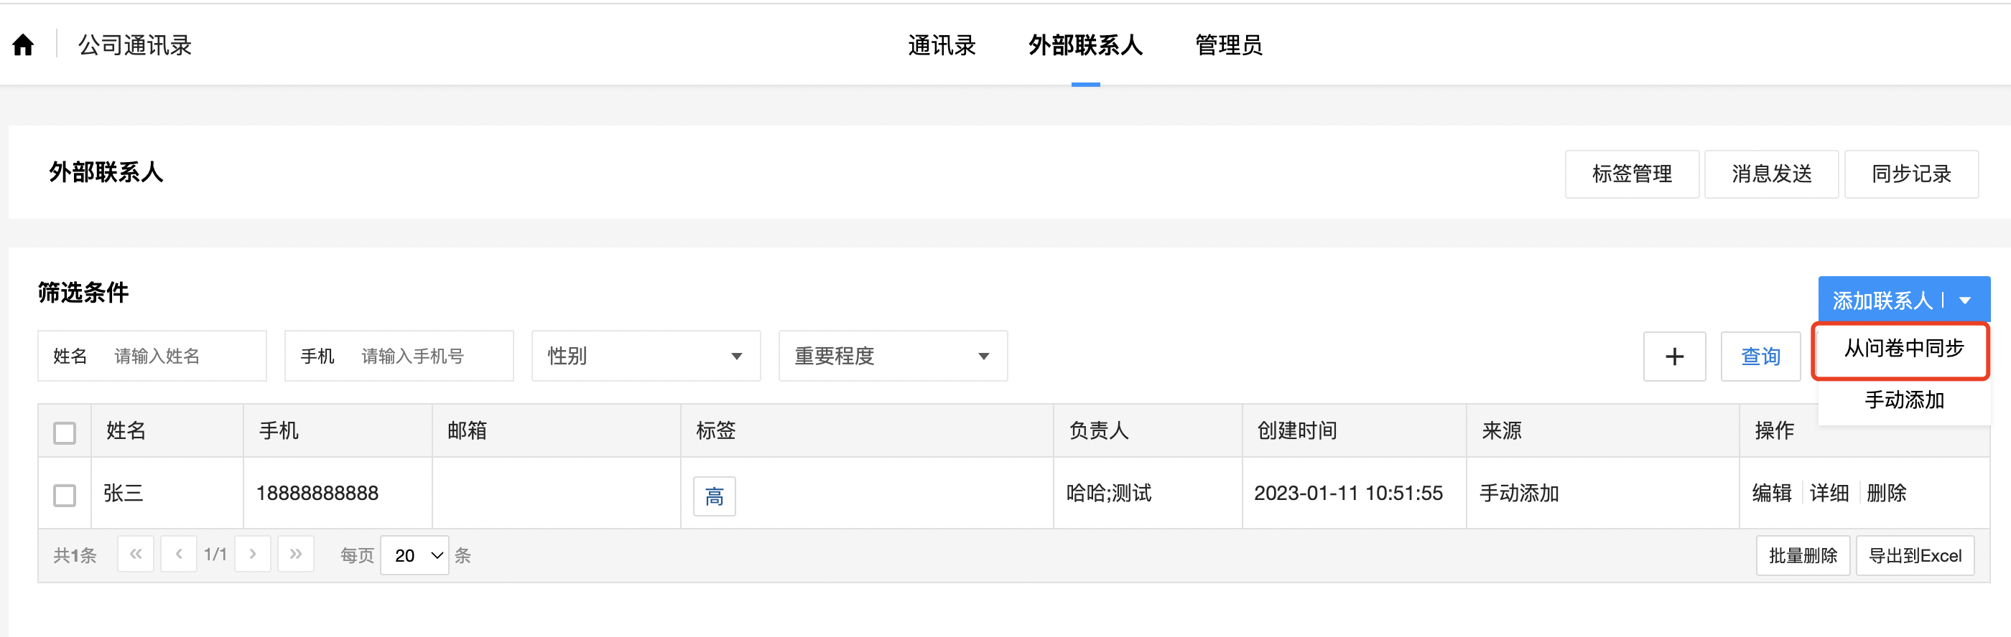Switch to the 通讯录 tab
The height and width of the screenshot is (637, 2011).
pos(942,45)
